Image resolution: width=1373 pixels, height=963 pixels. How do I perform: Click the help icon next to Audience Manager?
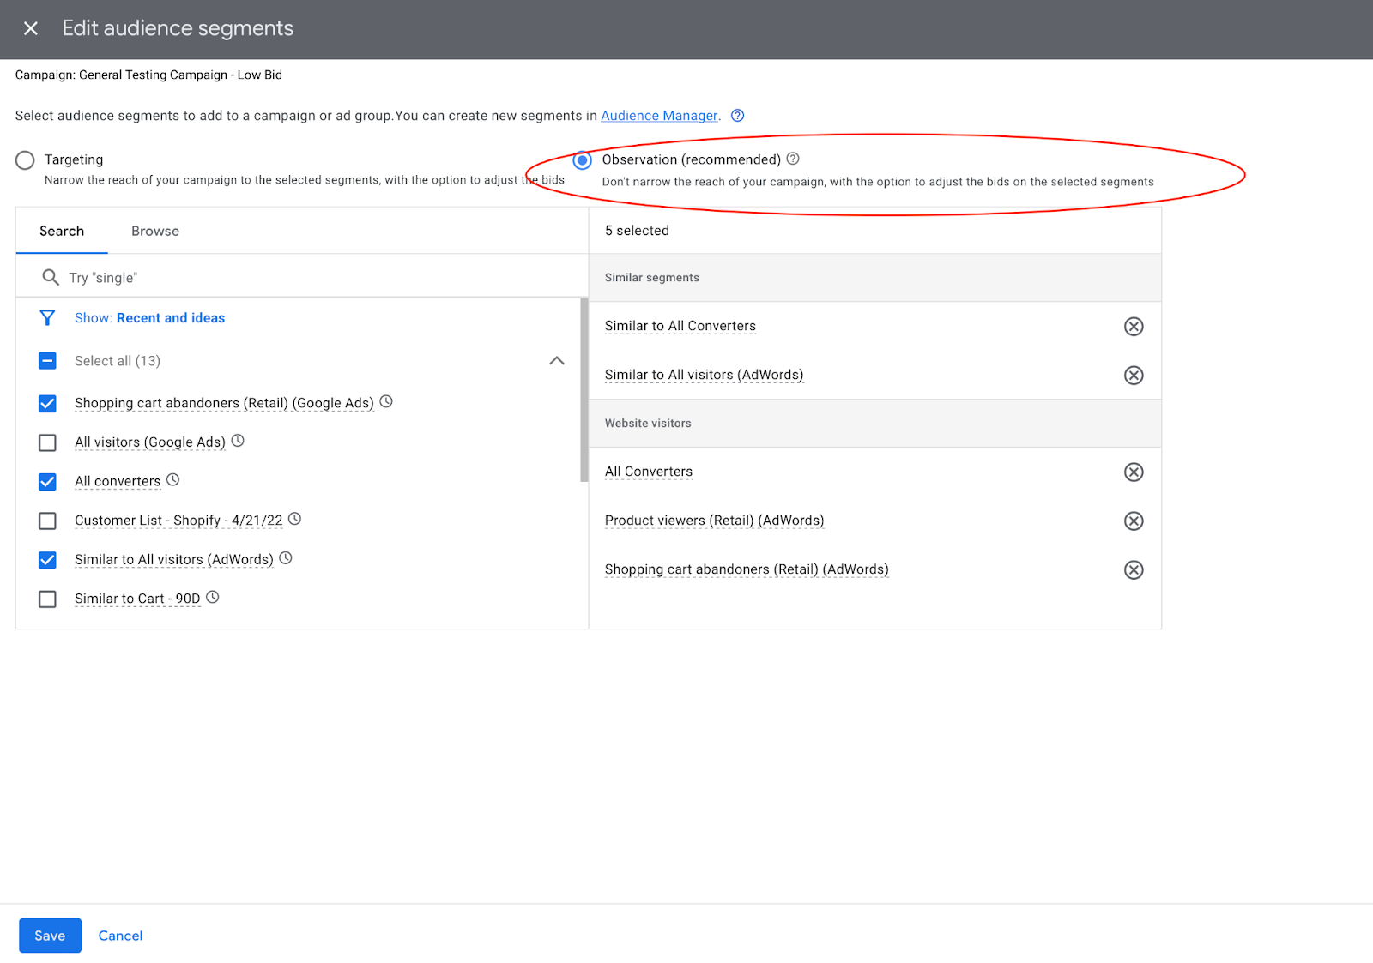coord(737,116)
